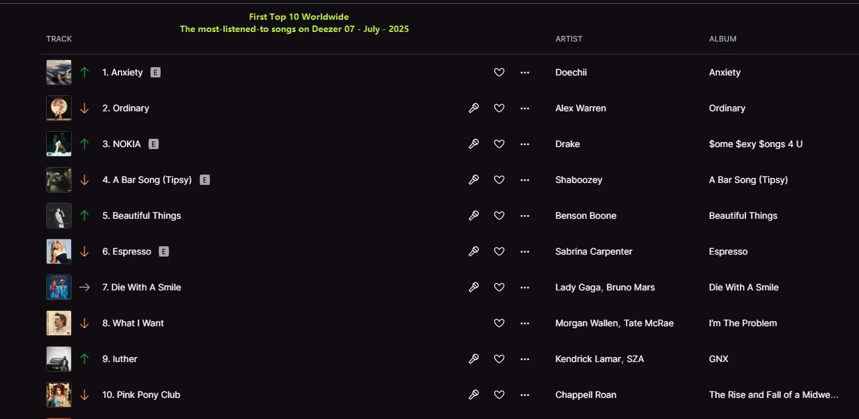
Task: Click microphone icon on Beautiful Things row
Action: coord(474,216)
